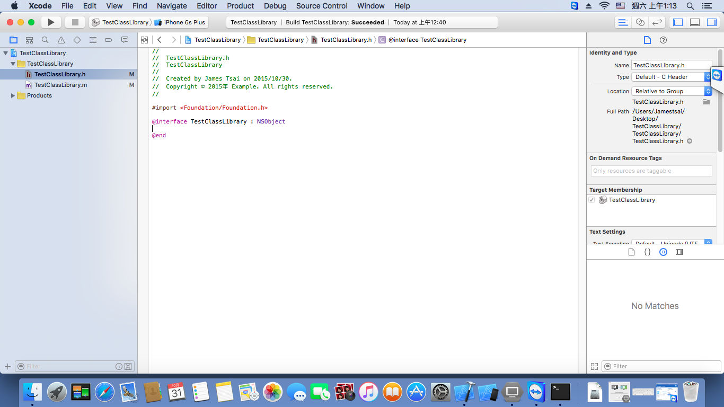Switch library to icon grid view
724x407 pixels.
click(x=594, y=366)
